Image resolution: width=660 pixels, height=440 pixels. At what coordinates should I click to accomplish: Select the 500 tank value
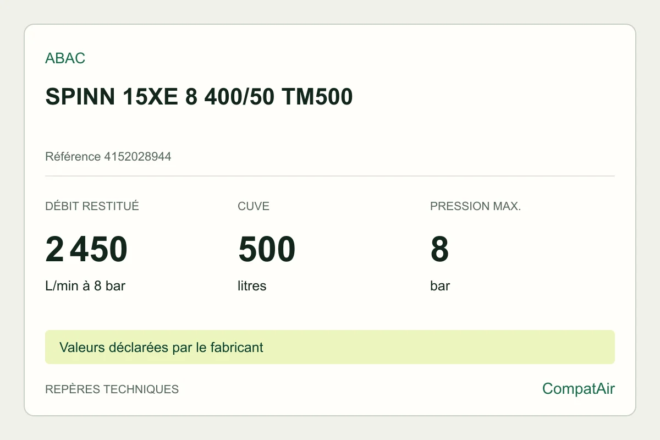point(267,249)
